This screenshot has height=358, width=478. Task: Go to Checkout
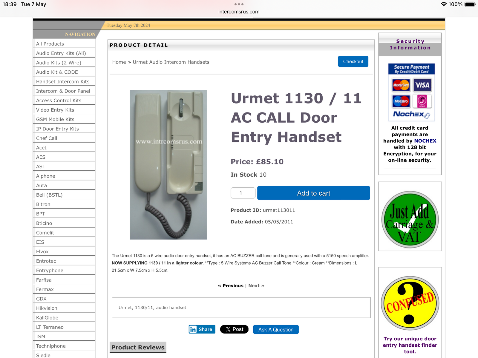click(353, 61)
